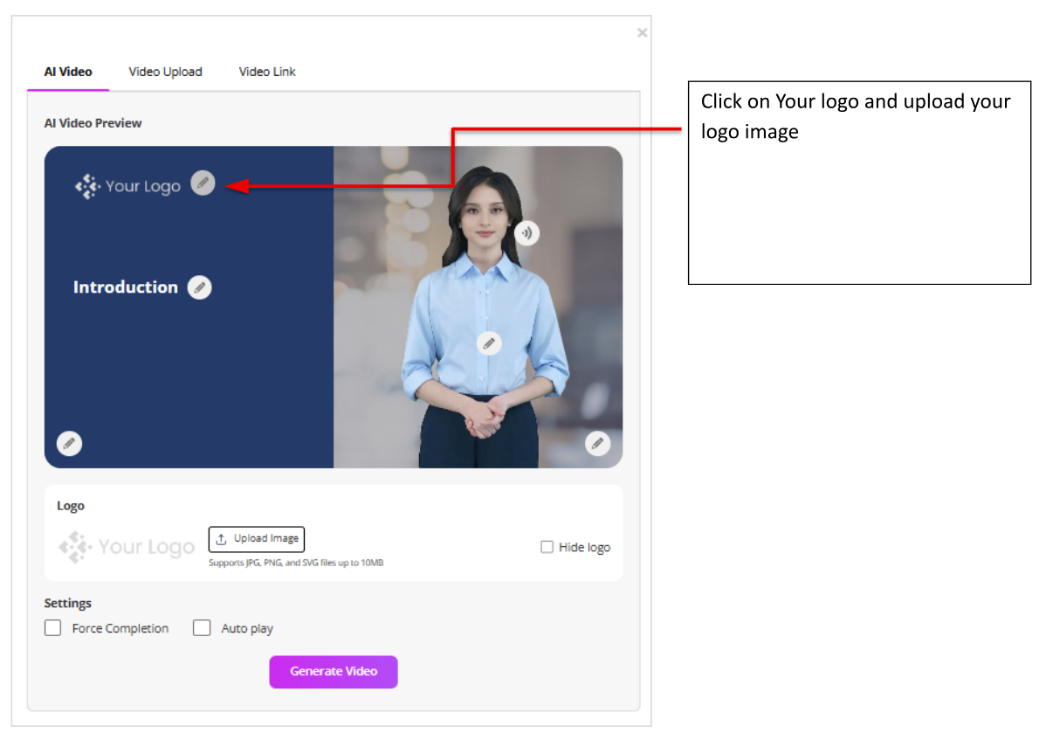1046x740 pixels.
Task: Click the Generate Video button
Action: point(334,672)
